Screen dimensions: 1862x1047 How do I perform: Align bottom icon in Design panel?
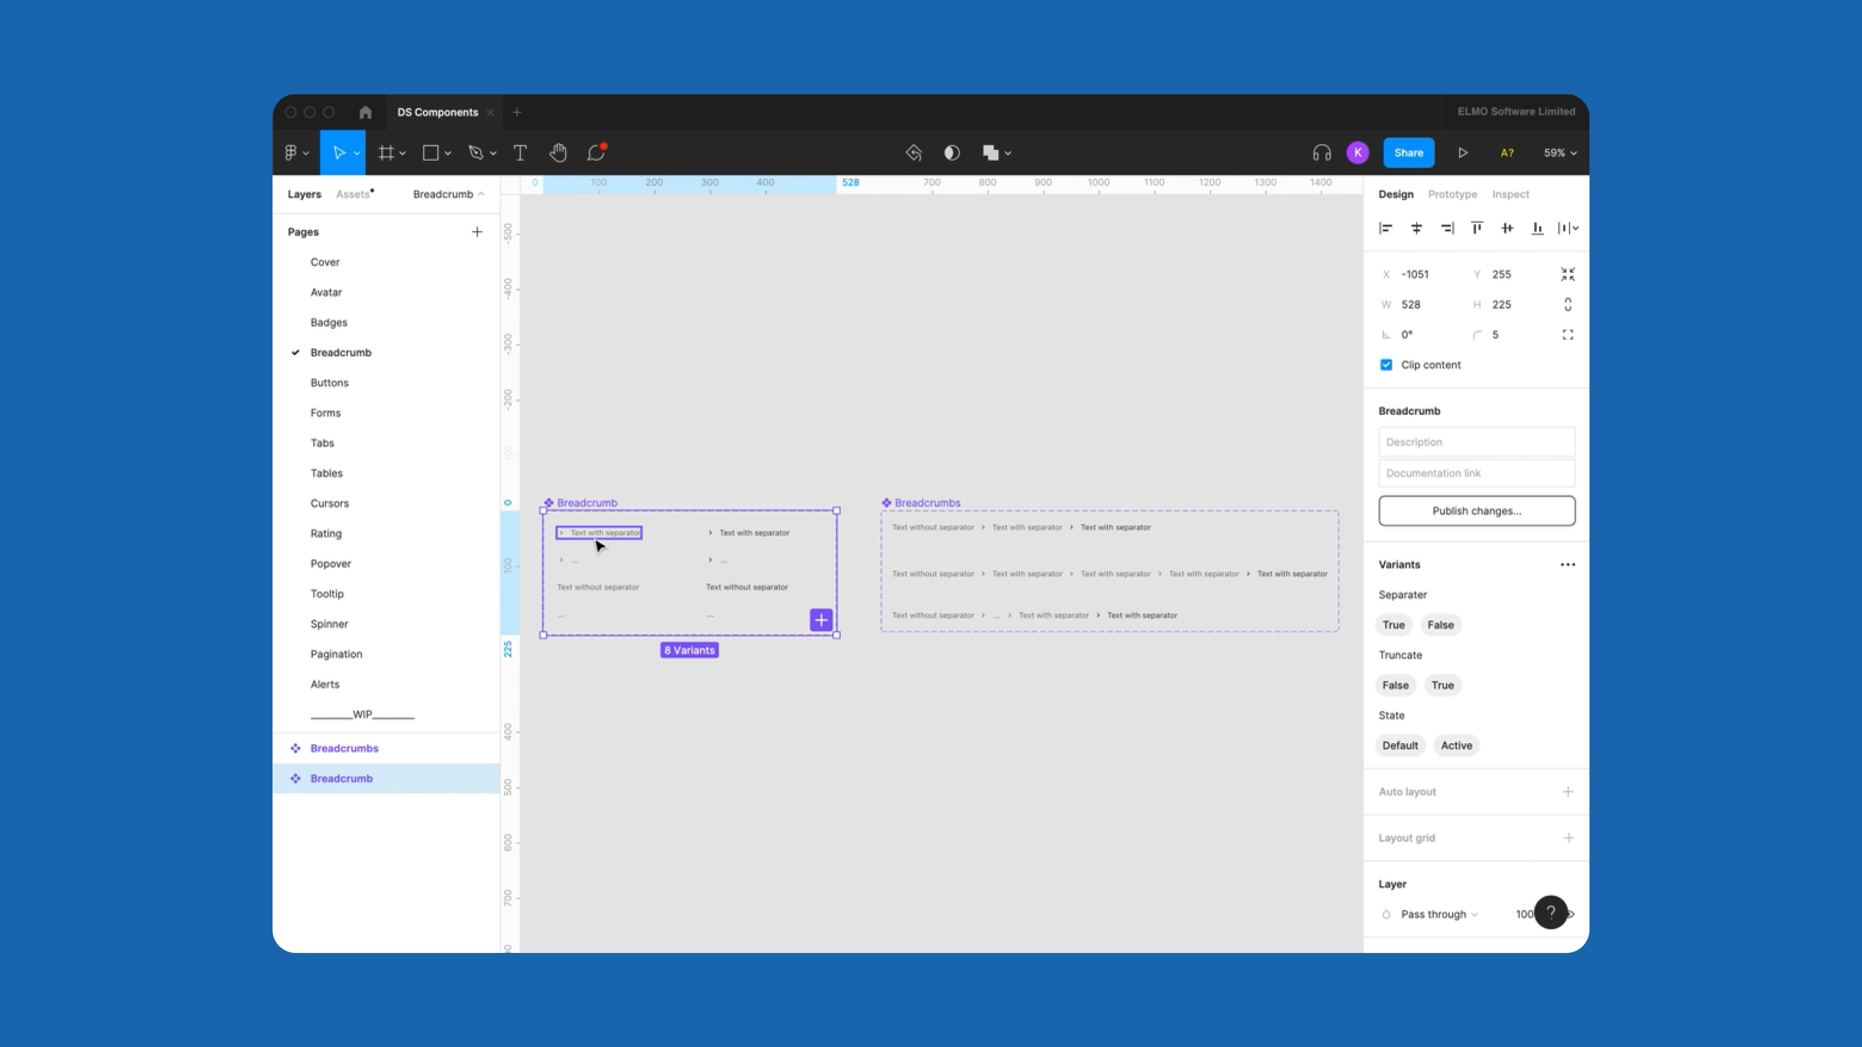click(x=1538, y=228)
